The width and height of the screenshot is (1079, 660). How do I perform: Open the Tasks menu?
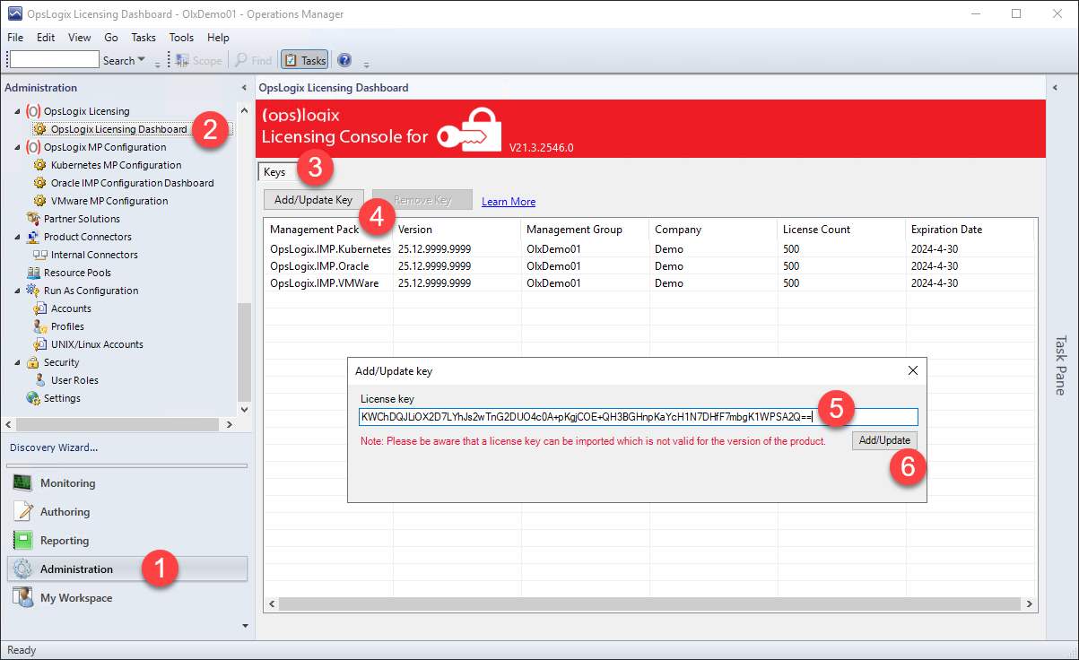144,38
